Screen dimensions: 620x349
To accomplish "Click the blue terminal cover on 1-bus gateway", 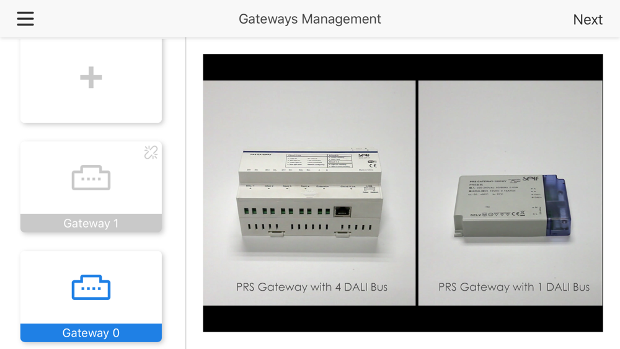I will (x=557, y=206).
